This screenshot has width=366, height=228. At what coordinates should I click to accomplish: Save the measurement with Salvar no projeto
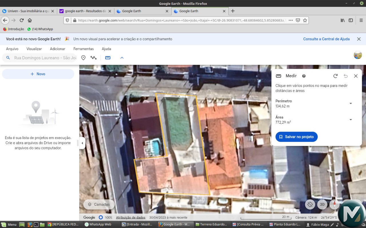coord(297,137)
